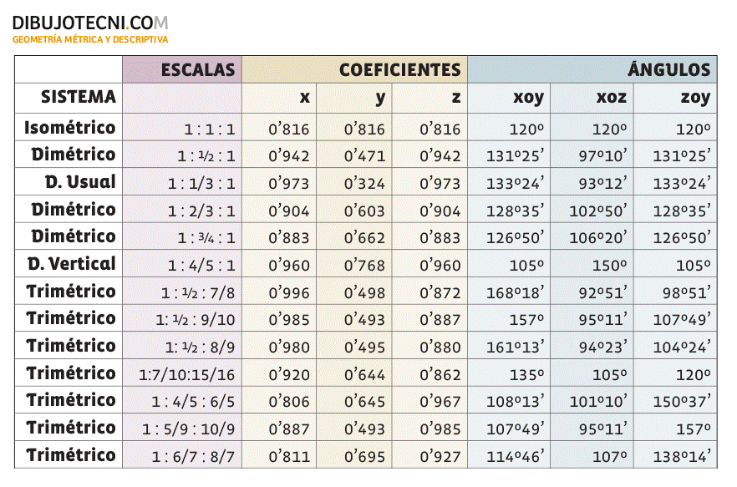Click the Geometría Métrica y Descriptiva subtitle
The image size is (737, 487).
pos(90,39)
